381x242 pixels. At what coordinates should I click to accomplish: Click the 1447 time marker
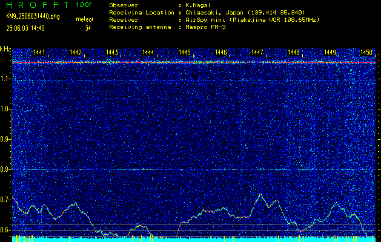[x=257, y=52]
